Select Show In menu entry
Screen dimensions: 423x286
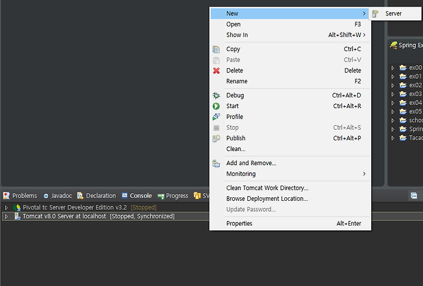290,35
